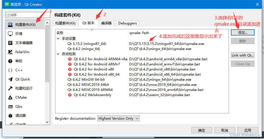Click the 删除 button

pyautogui.click(x=243, y=41)
